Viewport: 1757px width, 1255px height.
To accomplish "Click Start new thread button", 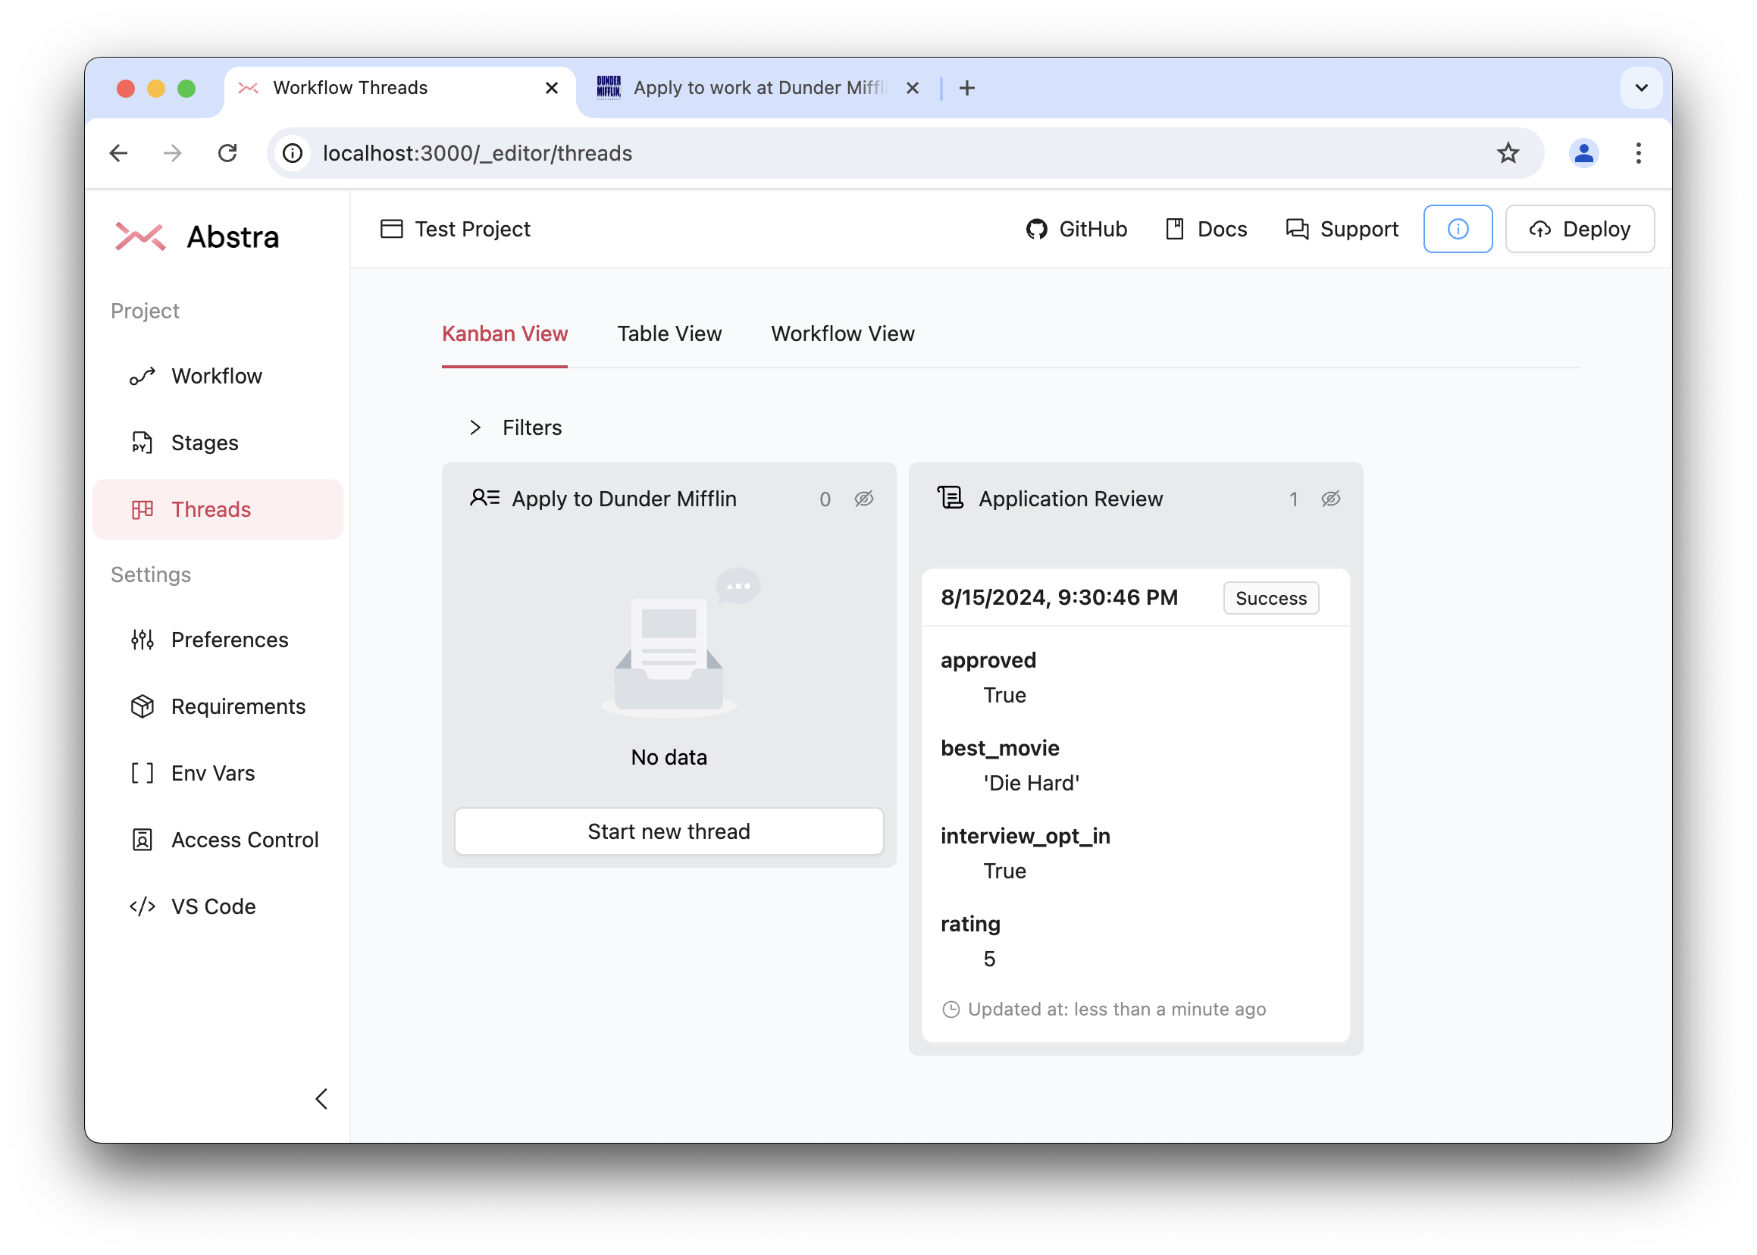I will [x=667, y=831].
